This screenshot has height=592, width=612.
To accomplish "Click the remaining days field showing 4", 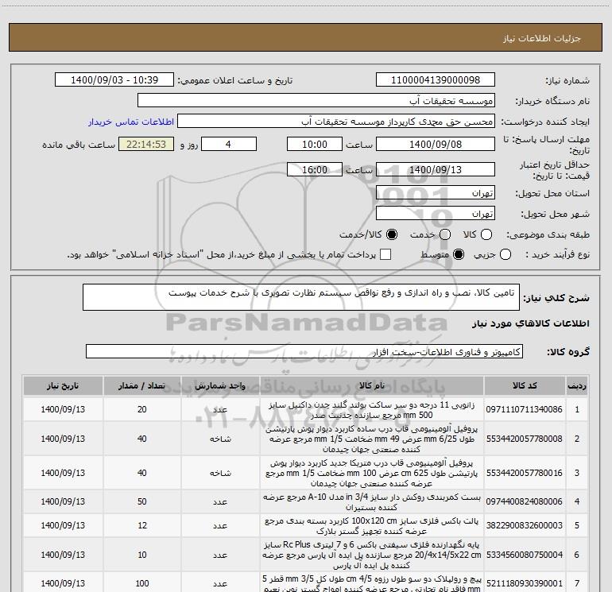I will click(x=229, y=144).
